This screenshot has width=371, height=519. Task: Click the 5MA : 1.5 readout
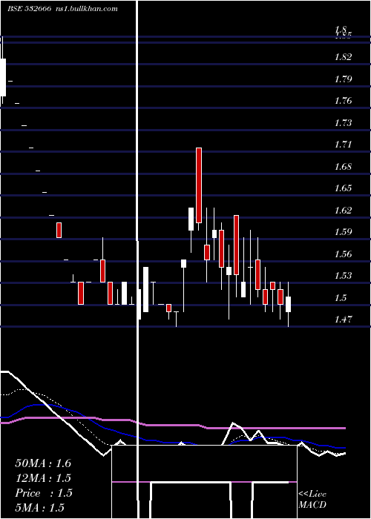40,508
